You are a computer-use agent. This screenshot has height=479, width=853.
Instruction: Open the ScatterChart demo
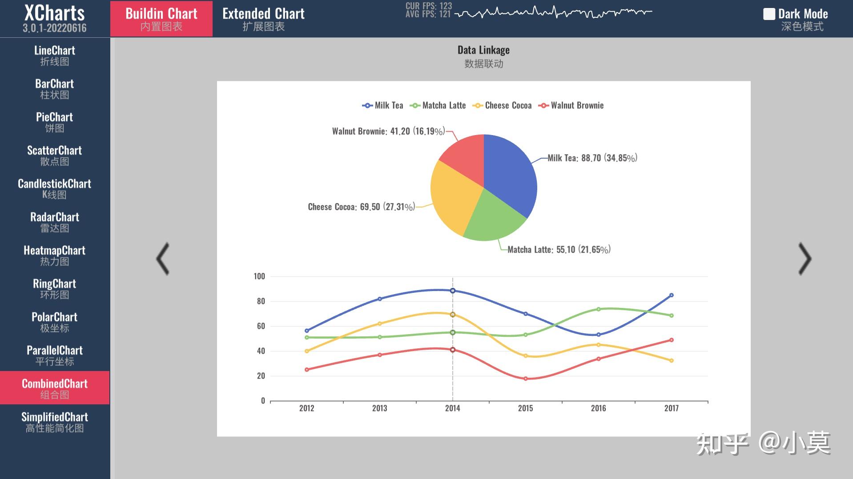(54, 155)
